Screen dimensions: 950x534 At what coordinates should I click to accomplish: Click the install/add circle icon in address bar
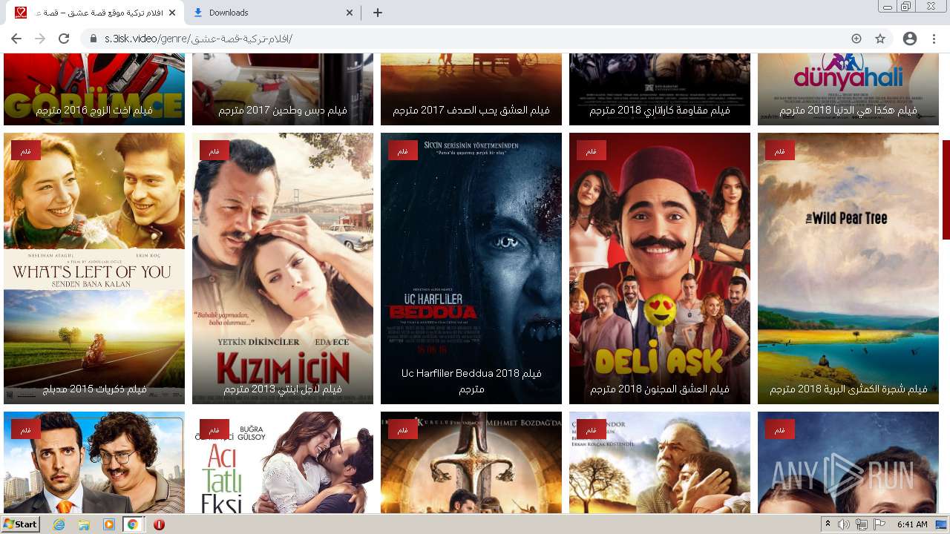(x=856, y=39)
